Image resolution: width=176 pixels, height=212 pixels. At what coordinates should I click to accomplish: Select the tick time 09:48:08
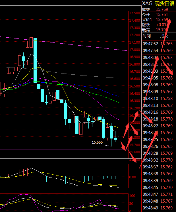[150, 85]
